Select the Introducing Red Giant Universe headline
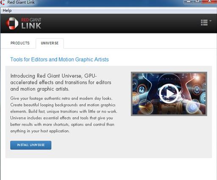 [61, 83]
